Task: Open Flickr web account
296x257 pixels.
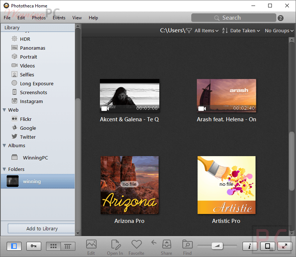Action: pyautogui.click(x=26, y=119)
